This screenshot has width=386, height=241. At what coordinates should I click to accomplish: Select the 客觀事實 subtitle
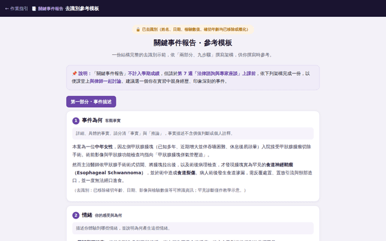pos(113,120)
